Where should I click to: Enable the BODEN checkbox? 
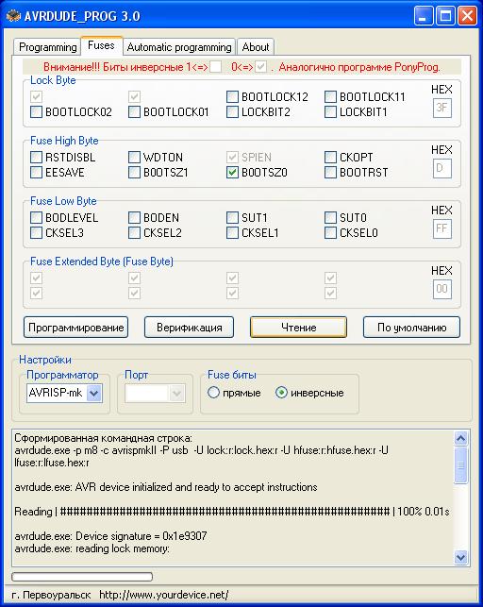tap(134, 217)
